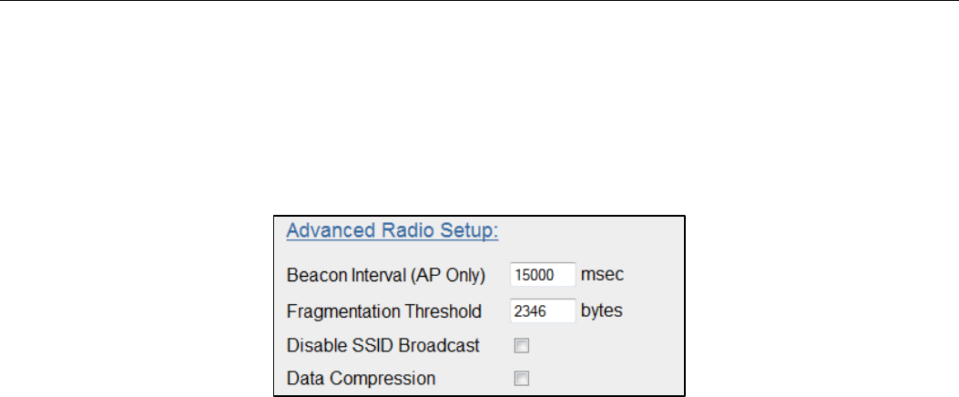Click the bytes unit label

click(x=601, y=310)
